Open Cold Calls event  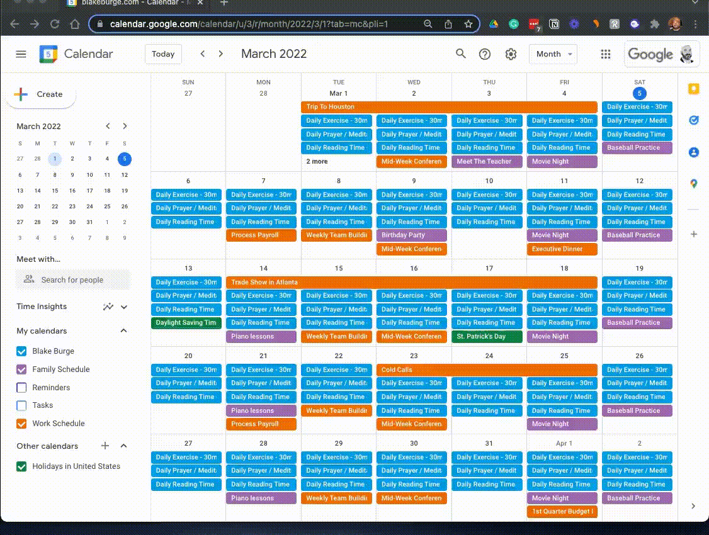(487, 370)
